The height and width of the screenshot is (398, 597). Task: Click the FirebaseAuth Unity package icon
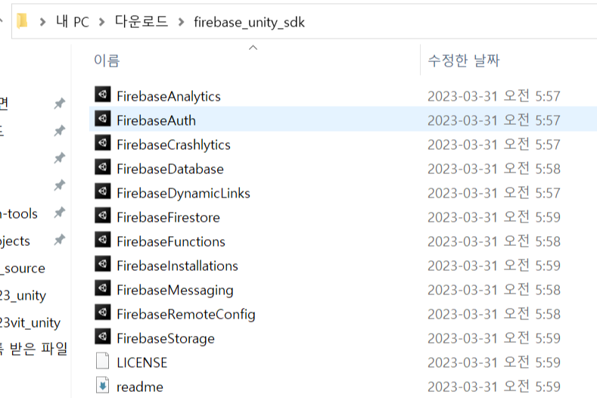(x=102, y=119)
